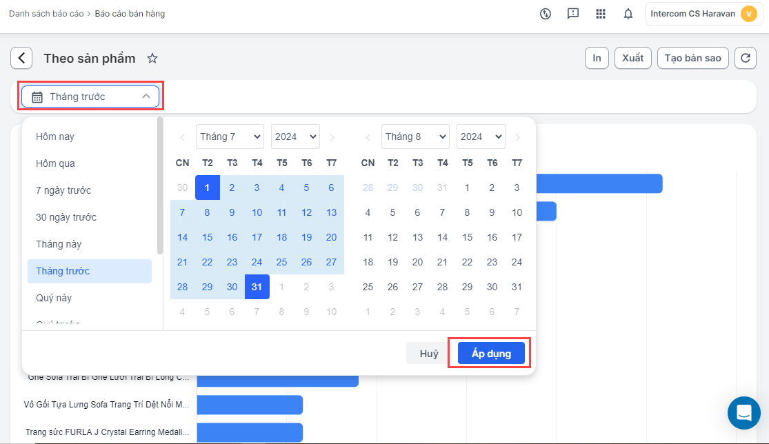Screen dimensions: 769x444
Task: Select the Hôm nay preset
Action: 55,137
